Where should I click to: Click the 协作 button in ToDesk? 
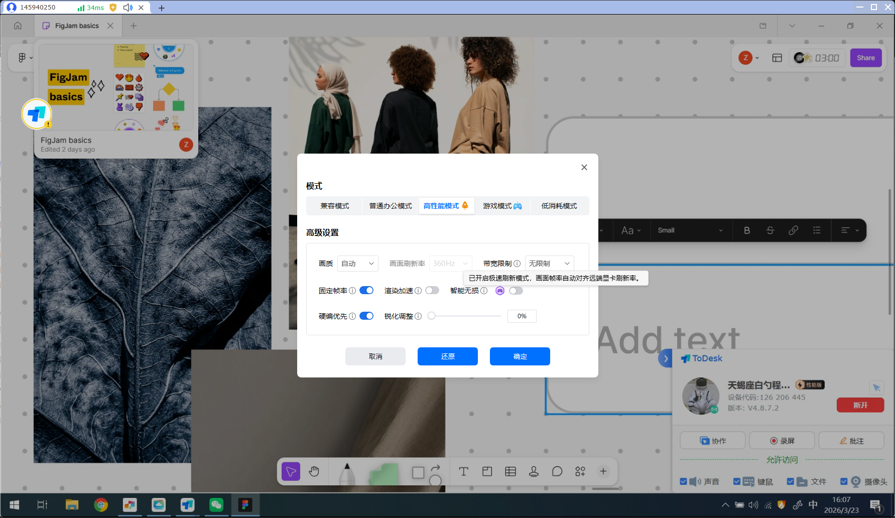click(713, 441)
